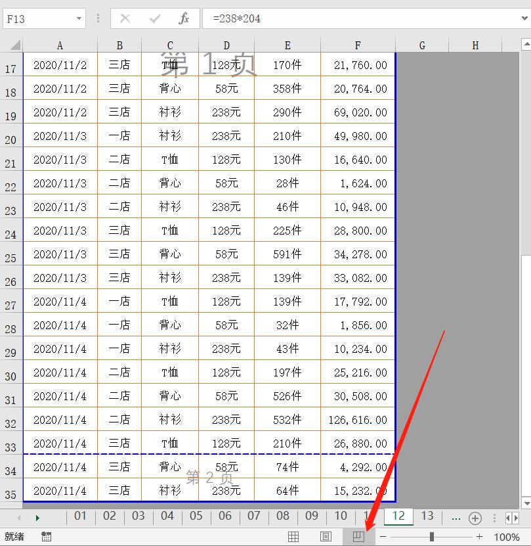This screenshot has width=531, height=546.
Task: Switch to Page Break Preview icon
Action: point(358,537)
